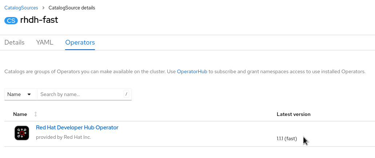Open the Red Hat Developer Hub Operator link
This screenshot has height=158, width=375.
pyautogui.click(x=77, y=128)
